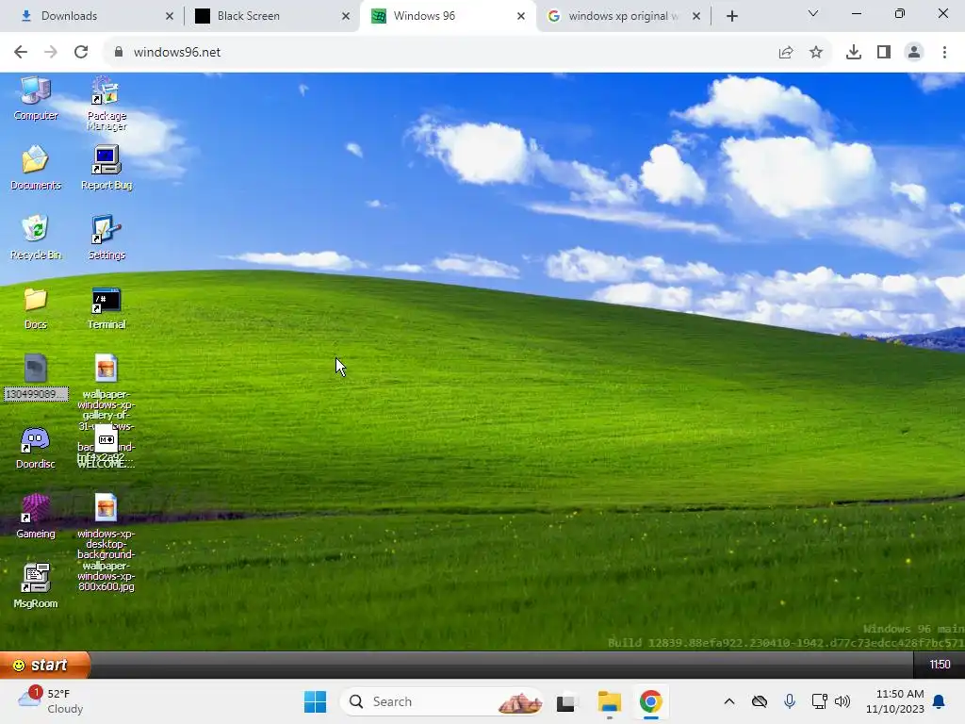Viewport: 965px width, 724px height.
Task: Share this page using the share icon
Action: [x=786, y=52]
